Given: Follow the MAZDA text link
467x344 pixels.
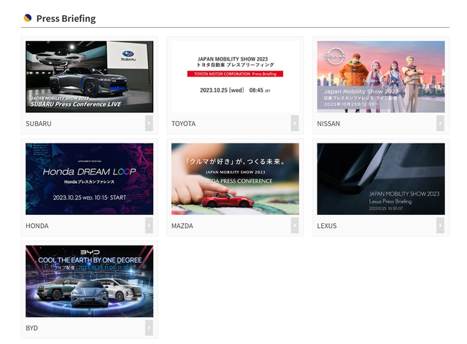Looking at the screenshot, I should click(x=182, y=226).
